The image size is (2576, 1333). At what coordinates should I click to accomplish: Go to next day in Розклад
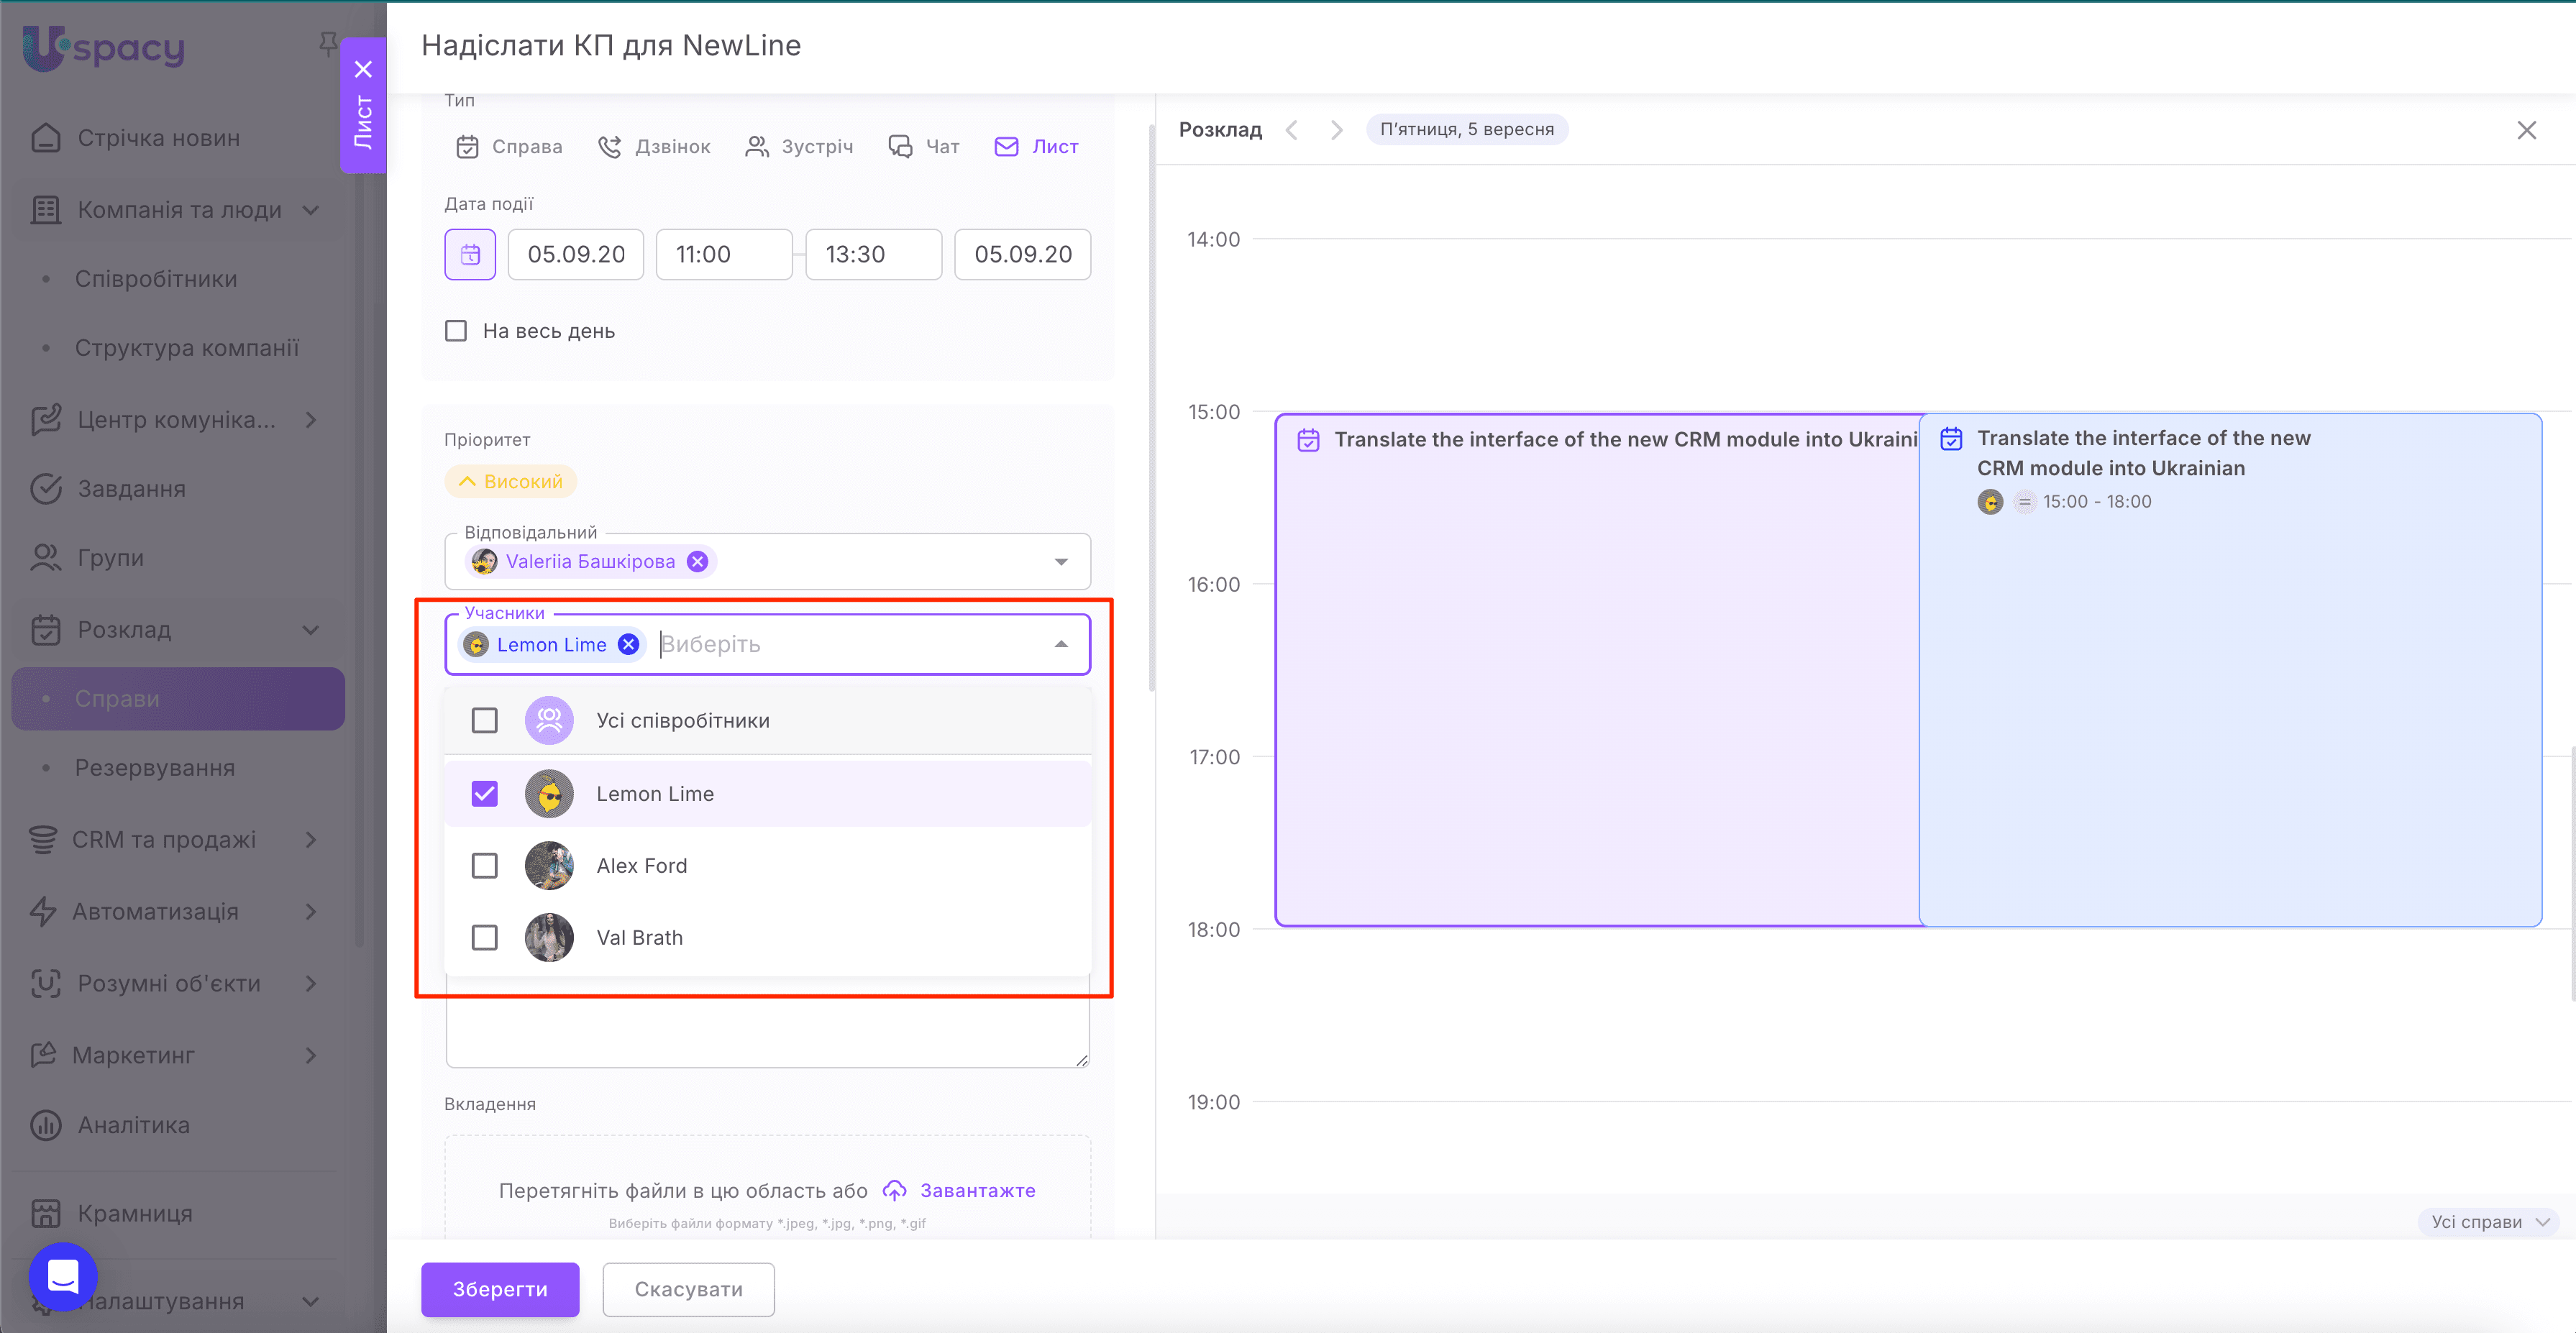pyautogui.click(x=1336, y=130)
